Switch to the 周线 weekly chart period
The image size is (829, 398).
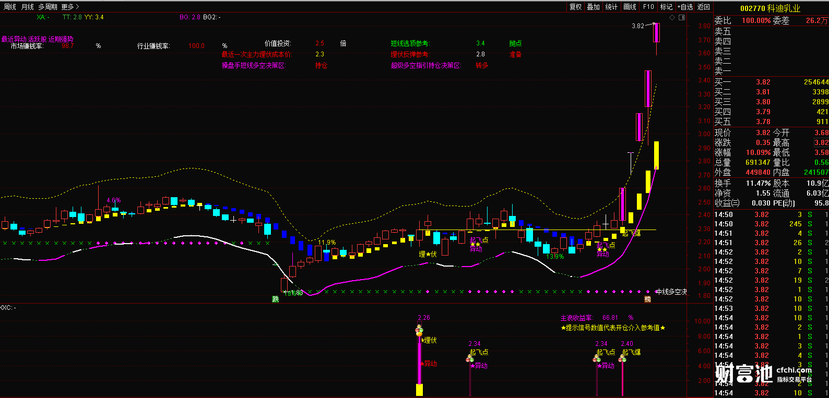[10, 7]
